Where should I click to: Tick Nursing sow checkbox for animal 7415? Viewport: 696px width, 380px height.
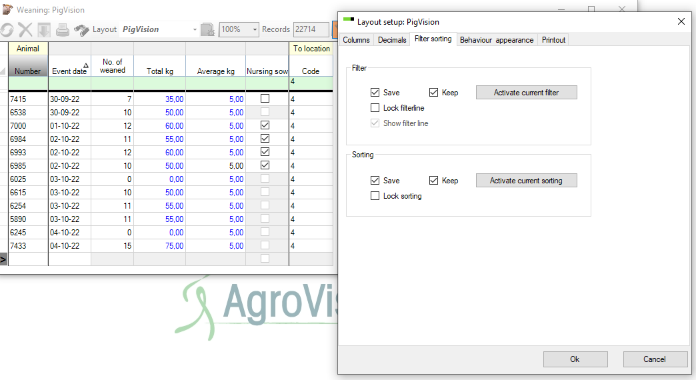[265, 99]
